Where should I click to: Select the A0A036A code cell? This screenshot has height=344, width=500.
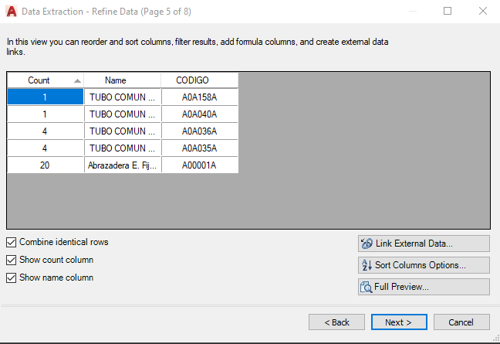tap(200, 131)
